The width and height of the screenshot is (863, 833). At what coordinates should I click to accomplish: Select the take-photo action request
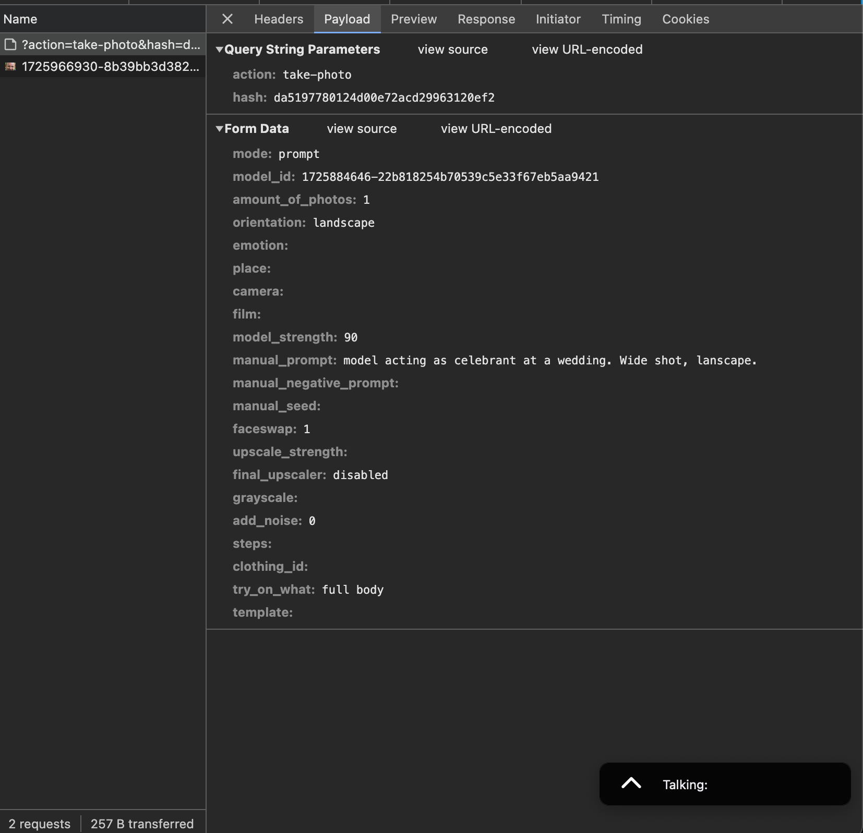click(111, 45)
